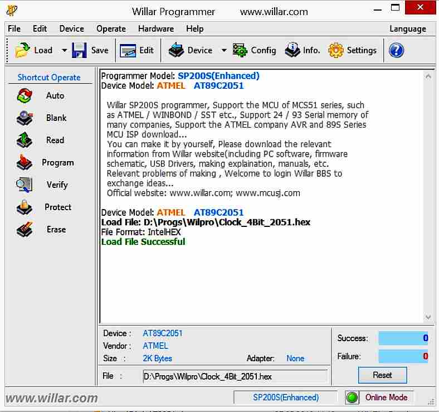Screen dimensions: 439x412
Task: Click the green Online Mode indicator
Action: (x=352, y=398)
